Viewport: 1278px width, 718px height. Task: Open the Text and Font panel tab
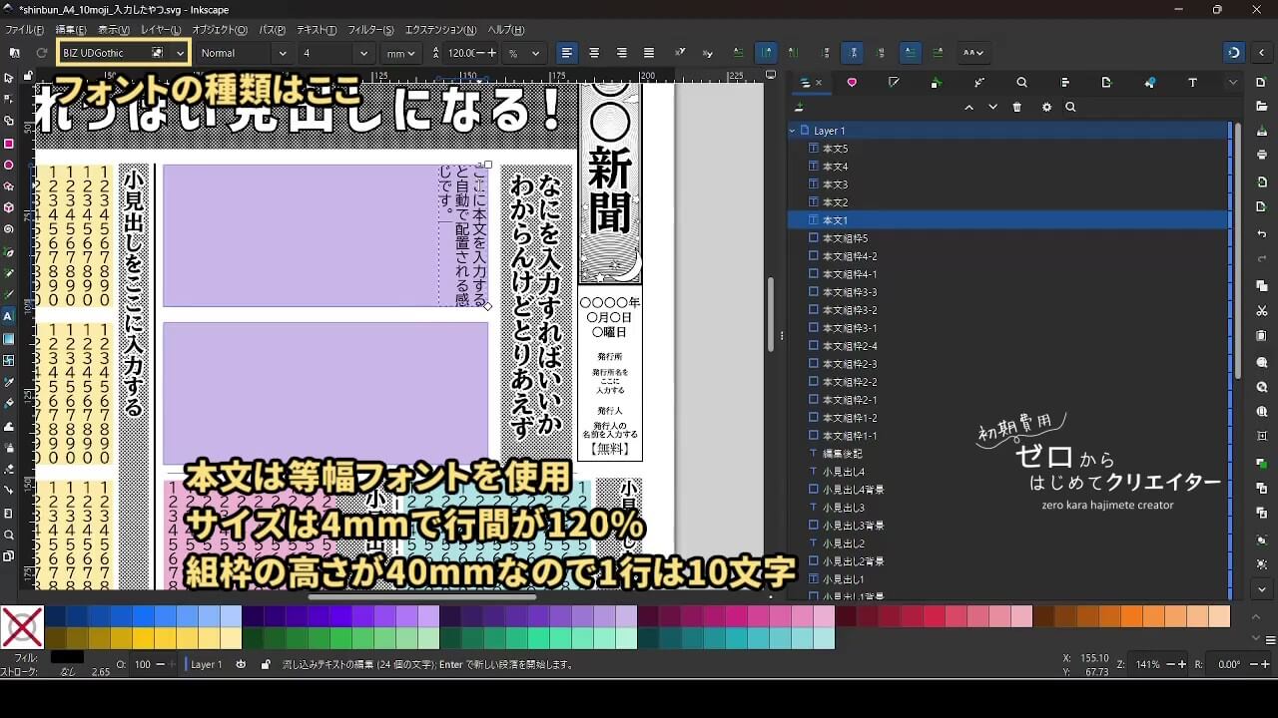[1192, 83]
